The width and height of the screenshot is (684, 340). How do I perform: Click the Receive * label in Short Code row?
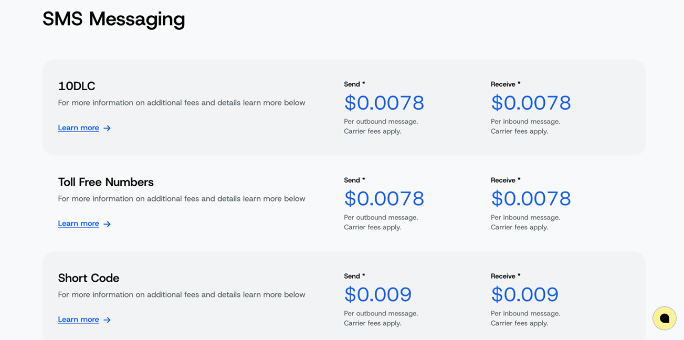506,276
